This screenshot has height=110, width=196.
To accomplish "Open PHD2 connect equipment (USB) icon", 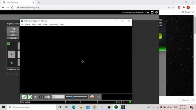I will [x=24, y=97].
